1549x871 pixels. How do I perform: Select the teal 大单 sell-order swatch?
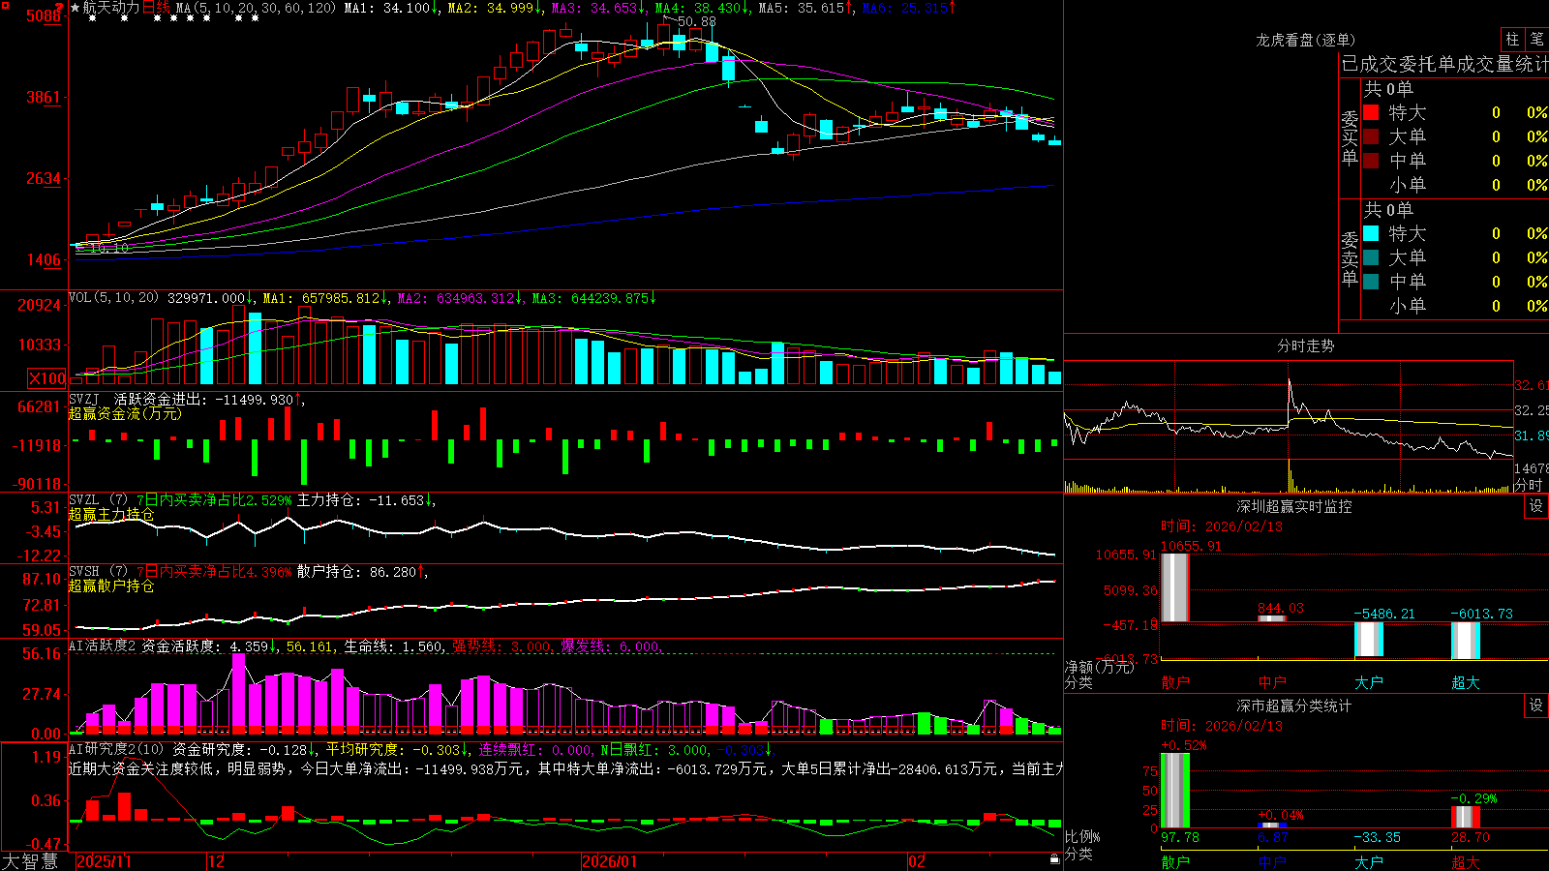point(1371,257)
